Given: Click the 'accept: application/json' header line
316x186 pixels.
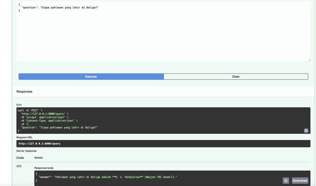Looking at the screenshot, I should click(x=44, y=117).
